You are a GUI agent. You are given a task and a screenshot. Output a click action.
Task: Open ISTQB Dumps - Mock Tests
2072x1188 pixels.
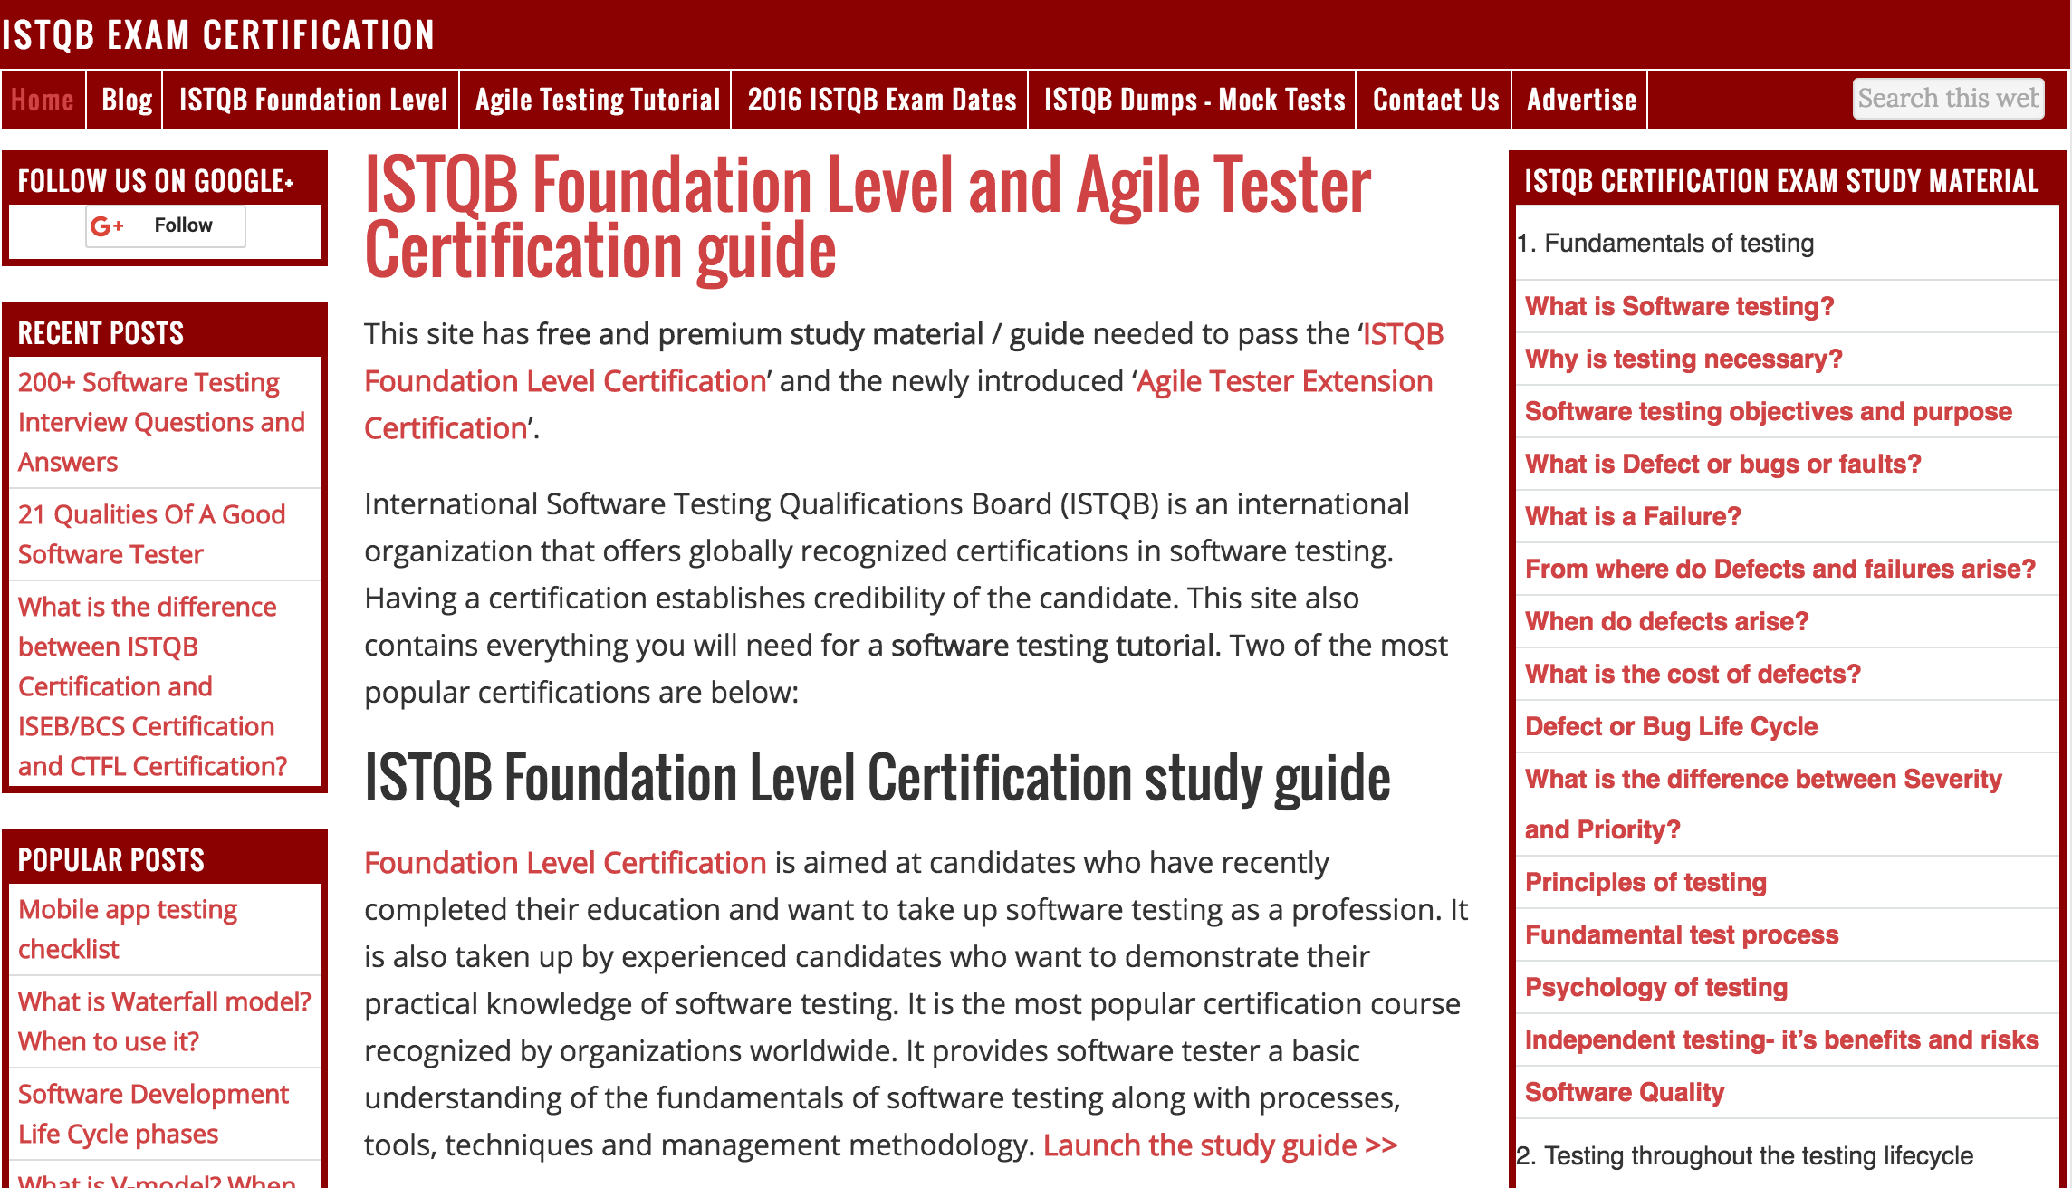[x=1193, y=100]
